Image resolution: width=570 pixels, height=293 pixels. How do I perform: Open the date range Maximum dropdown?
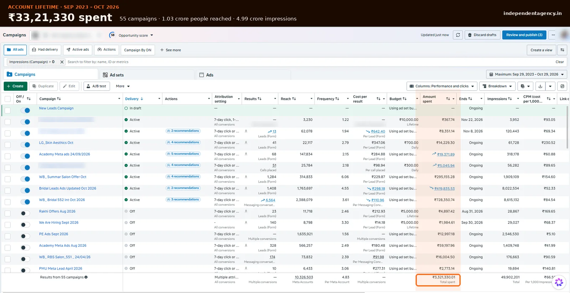click(x=527, y=74)
